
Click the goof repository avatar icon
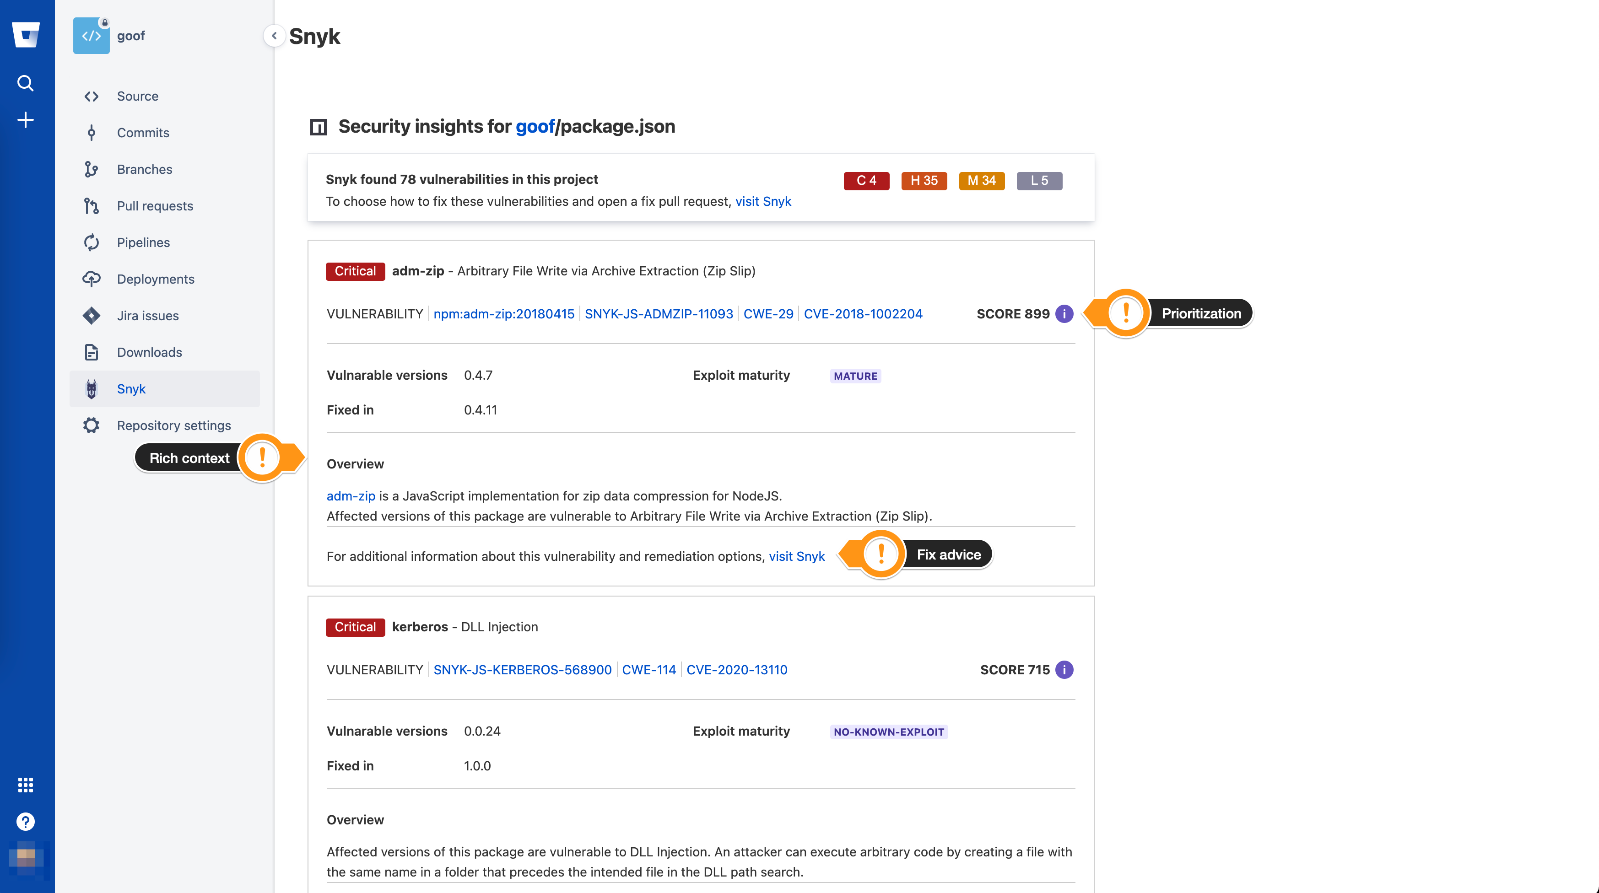91,35
